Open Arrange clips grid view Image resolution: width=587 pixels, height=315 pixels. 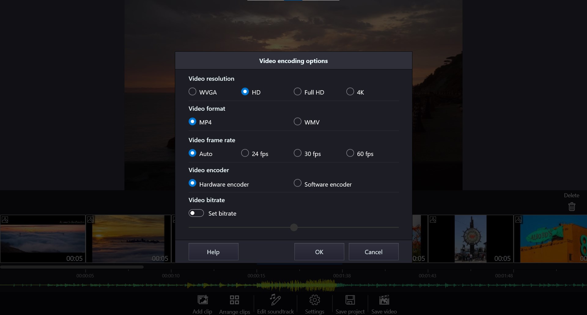tap(234, 300)
